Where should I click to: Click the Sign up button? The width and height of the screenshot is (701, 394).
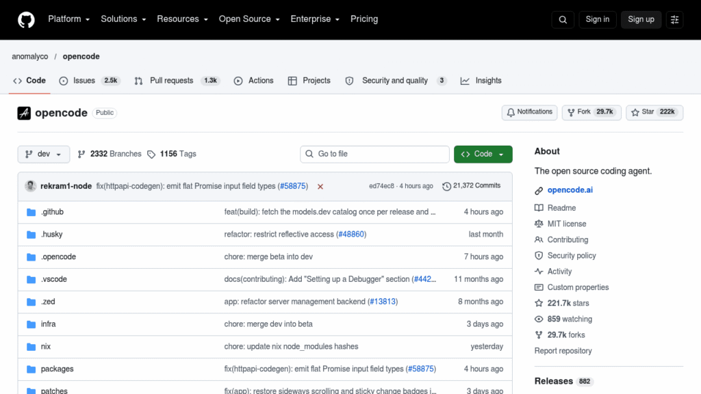(x=641, y=20)
